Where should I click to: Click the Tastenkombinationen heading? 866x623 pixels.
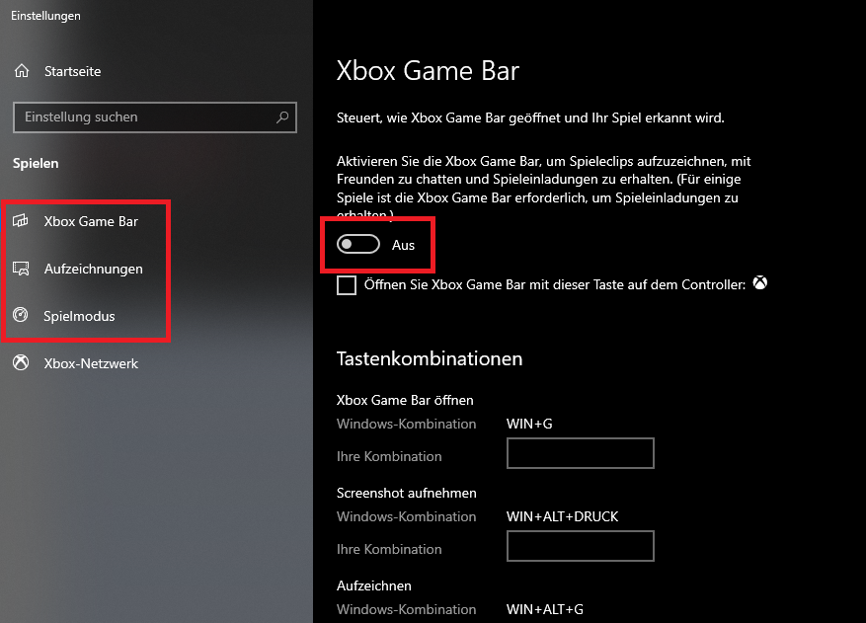tap(430, 359)
